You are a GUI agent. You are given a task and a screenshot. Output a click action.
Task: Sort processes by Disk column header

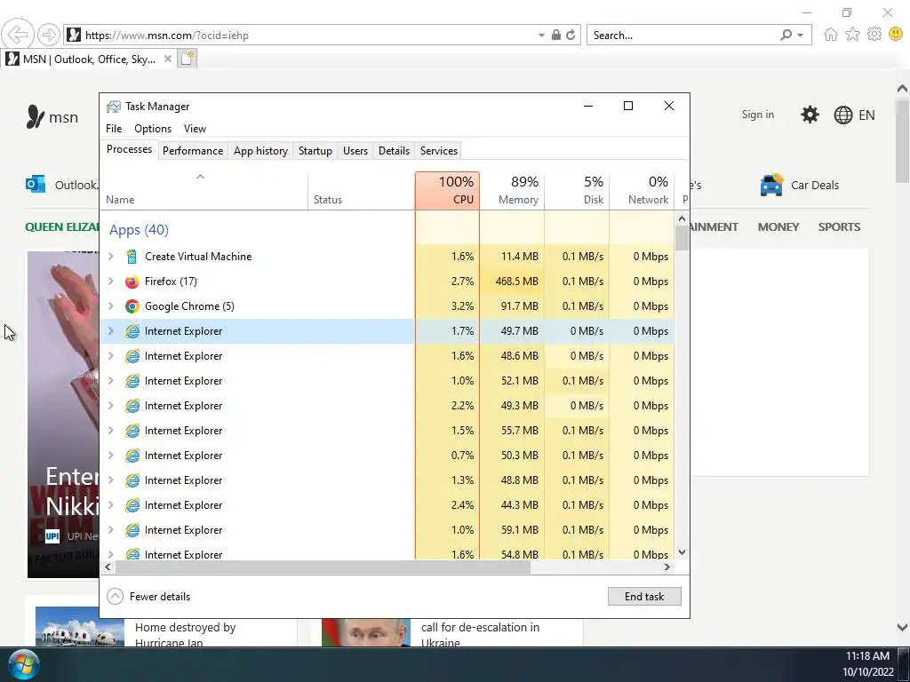click(577, 190)
